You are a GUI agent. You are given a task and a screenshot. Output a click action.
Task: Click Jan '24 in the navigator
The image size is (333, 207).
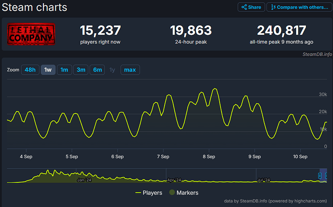tap(84, 180)
